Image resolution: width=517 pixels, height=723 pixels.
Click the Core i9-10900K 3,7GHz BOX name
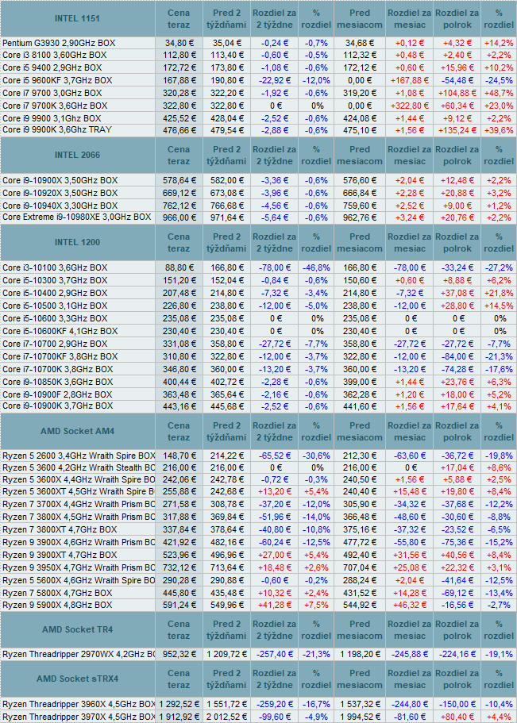tap(58, 406)
